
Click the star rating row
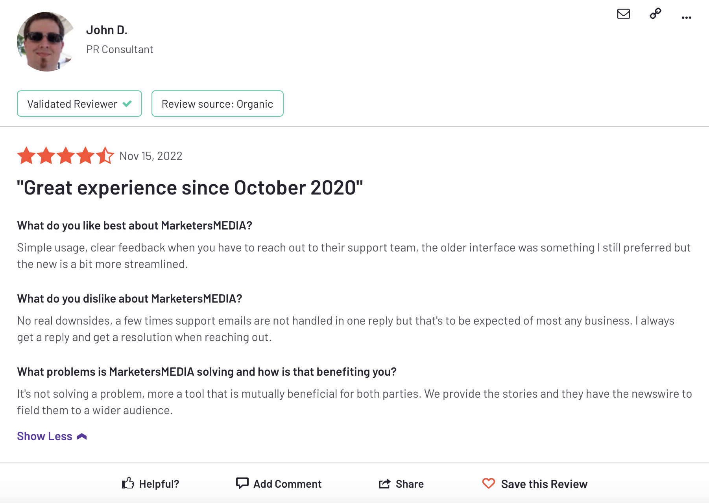(66, 156)
